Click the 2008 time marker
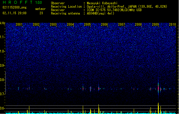The width and height of the screenshot is (179, 114). pos(138,24)
